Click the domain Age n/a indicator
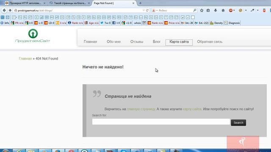Viewport: 271px width, 152px height. point(91,23)
